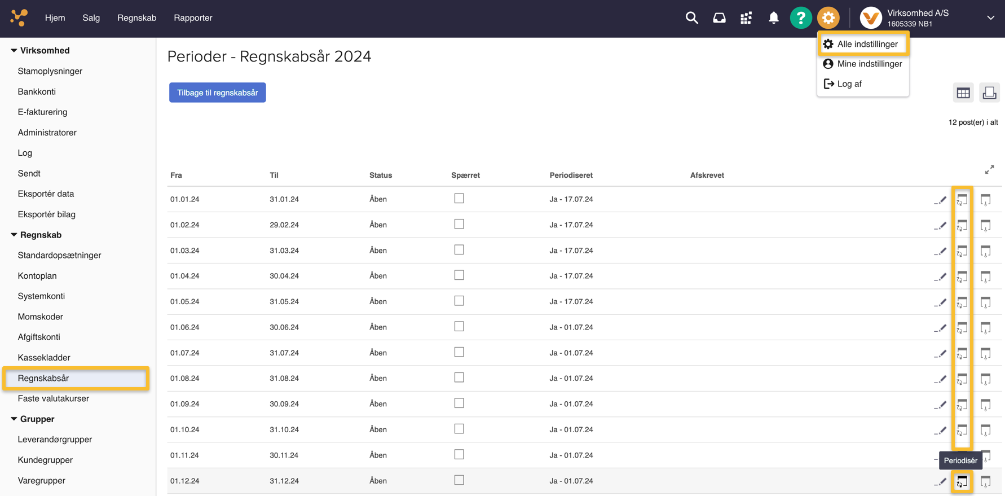Screen dimensions: 1005x496
Task: Collapse the Grupper sidebar section
Action: coord(14,419)
